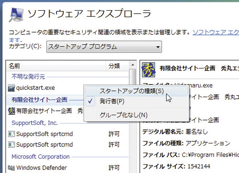Choose スタートアップの種類(S) in context menu
Viewport: 239px width, 173px height.
pyautogui.click(x=136, y=91)
